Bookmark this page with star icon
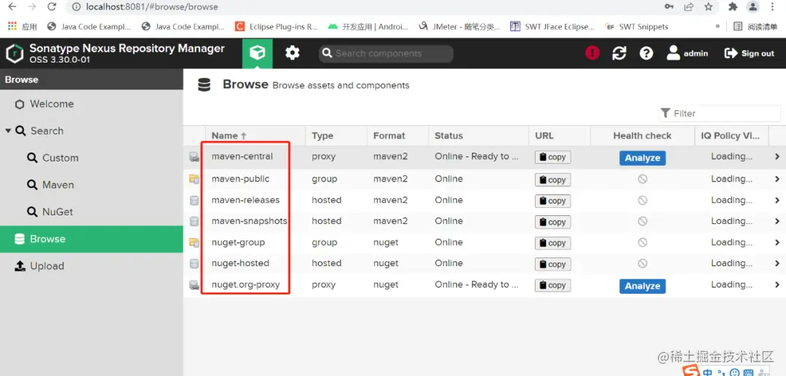This screenshot has height=376, width=786. (x=708, y=7)
